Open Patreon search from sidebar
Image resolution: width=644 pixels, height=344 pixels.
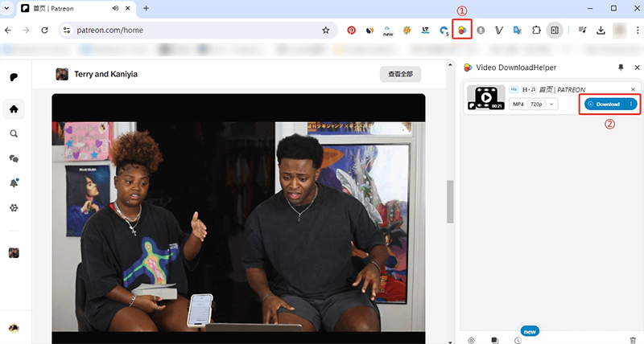[x=14, y=133]
